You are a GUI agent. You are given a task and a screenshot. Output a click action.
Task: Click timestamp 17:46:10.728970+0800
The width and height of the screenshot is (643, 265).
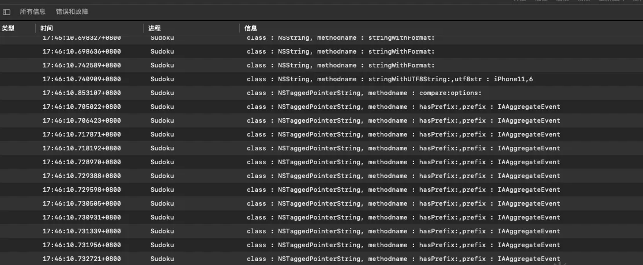82,162
